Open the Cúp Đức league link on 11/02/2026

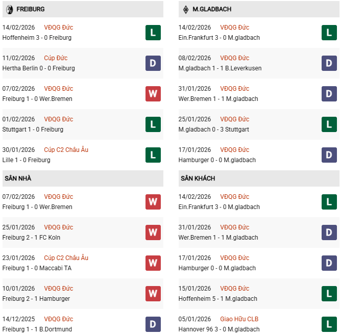[56, 58]
